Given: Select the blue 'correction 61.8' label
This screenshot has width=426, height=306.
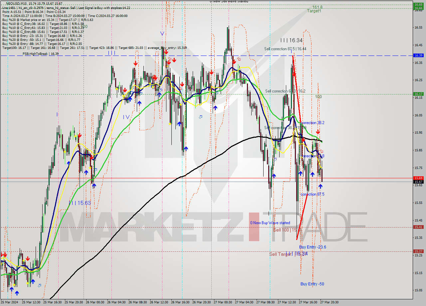Looking at the screenshot, I should [x=312, y=156].
